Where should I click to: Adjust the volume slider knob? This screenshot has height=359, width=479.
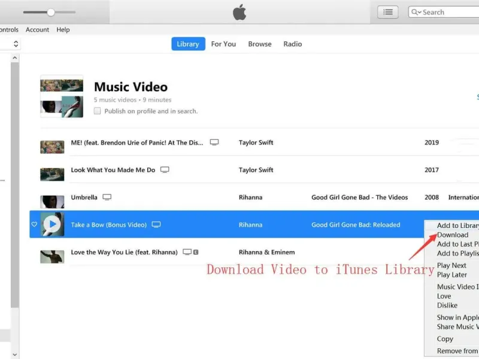tap(51, 12)
